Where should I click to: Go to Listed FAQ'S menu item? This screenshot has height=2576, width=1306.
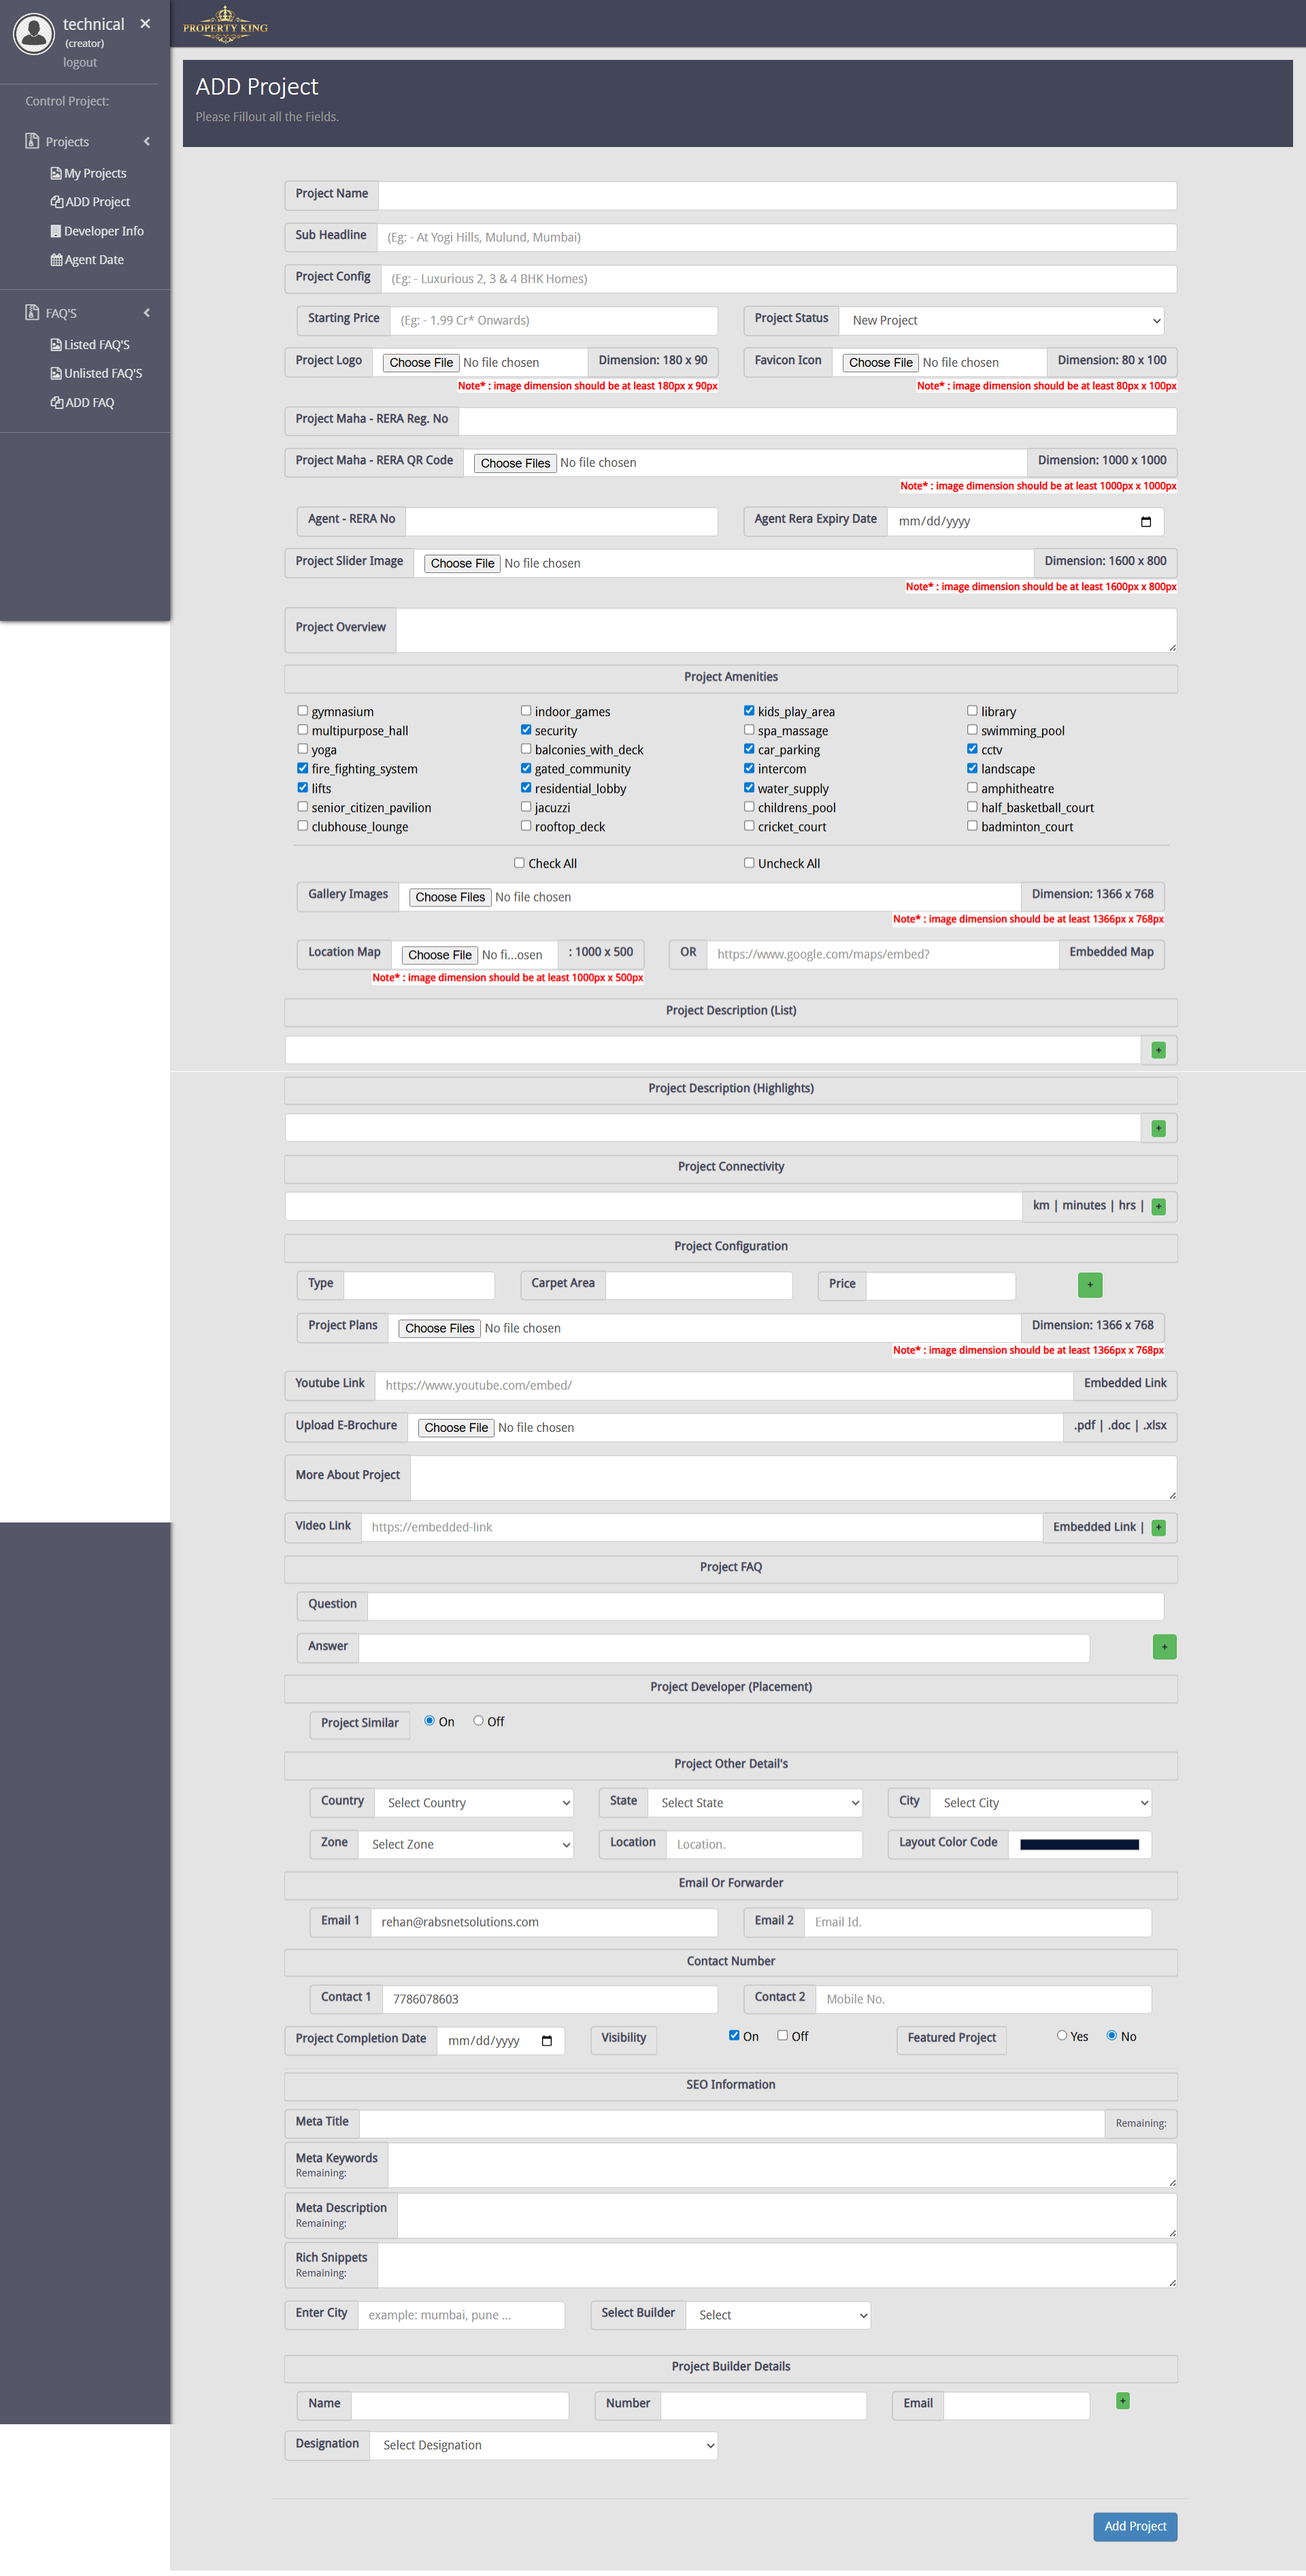pyautogui.click(x=96, y=345)
